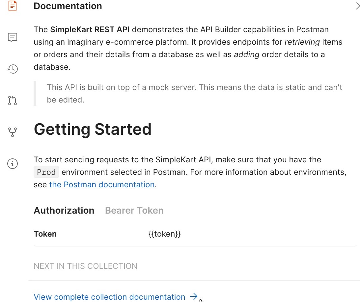Click the Authorization section label
Screen dimensions: 360x302
click(x=64, y=211)
